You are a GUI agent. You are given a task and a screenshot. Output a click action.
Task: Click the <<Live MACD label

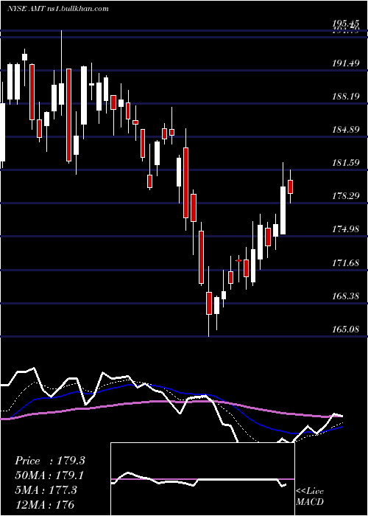310,496
